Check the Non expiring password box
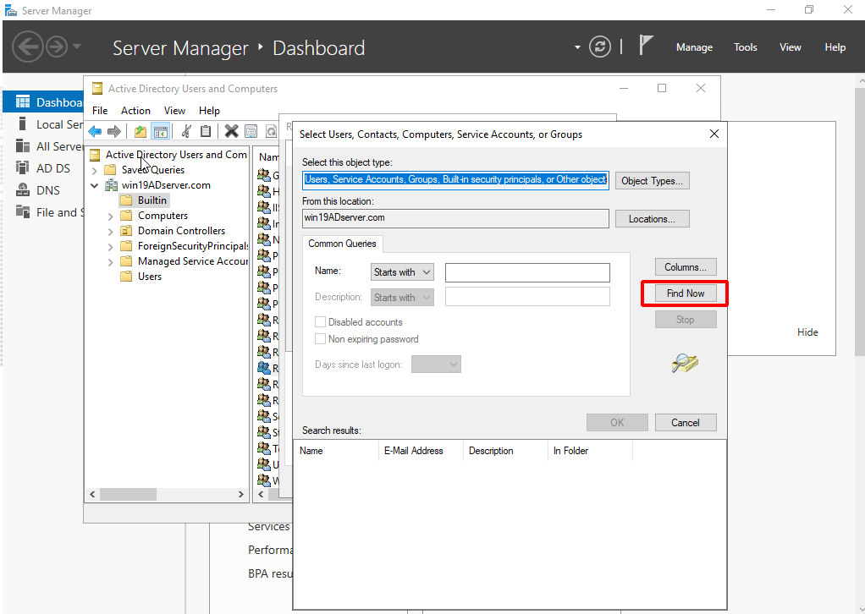865x614 pixels. 321,339
